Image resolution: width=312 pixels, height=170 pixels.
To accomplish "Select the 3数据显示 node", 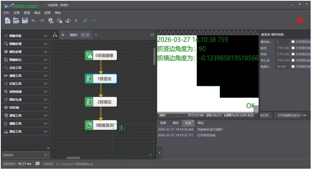I will [x=101, y=125].
